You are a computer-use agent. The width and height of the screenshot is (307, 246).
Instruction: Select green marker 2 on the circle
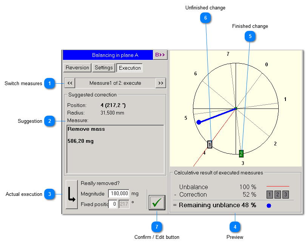(241, 153)
